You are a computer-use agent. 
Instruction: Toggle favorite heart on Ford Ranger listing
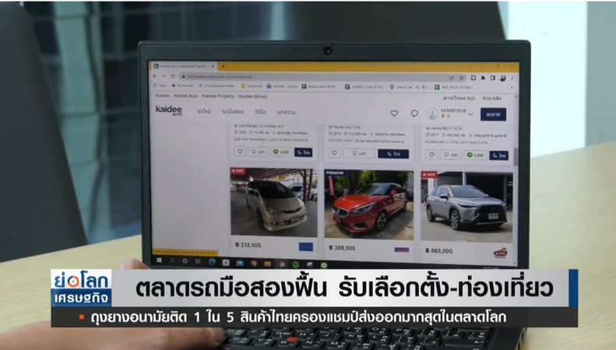pyautogui.click(x=240, y=151)
